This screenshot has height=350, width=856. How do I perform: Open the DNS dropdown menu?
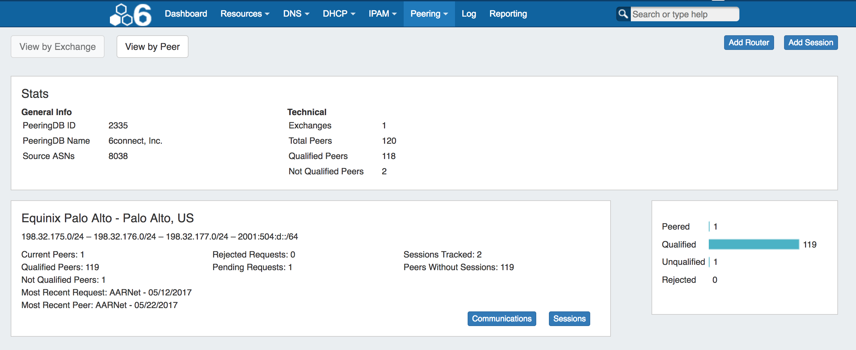pos(296,14)
